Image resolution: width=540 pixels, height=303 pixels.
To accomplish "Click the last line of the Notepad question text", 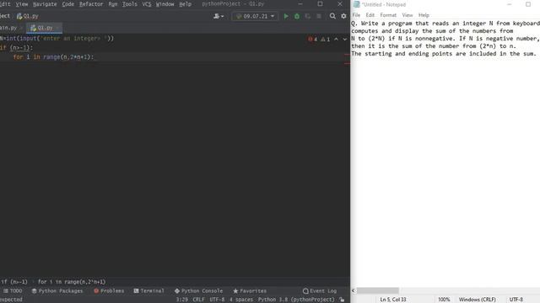I will coord(444,54).
